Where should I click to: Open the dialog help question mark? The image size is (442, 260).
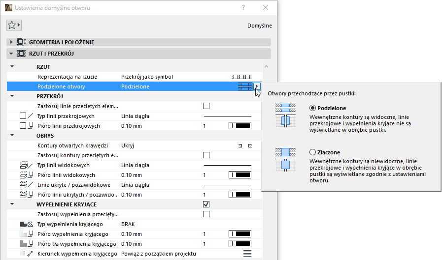pos(243,7)
